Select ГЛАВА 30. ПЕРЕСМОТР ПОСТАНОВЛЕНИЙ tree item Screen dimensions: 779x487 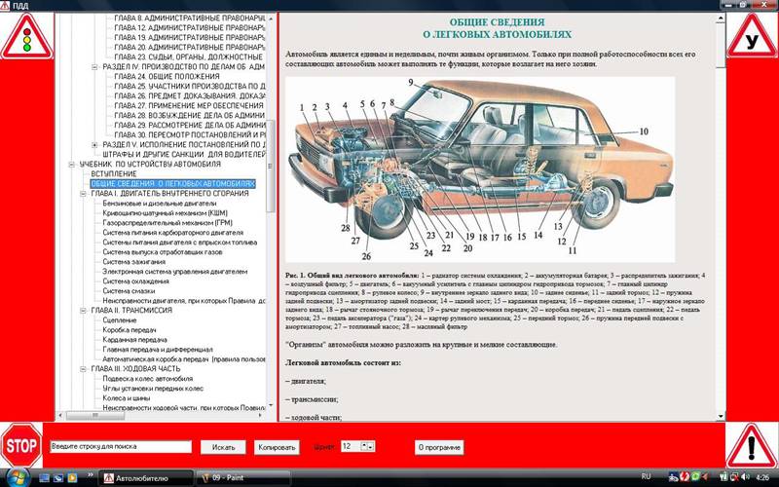tap(189, 134)
